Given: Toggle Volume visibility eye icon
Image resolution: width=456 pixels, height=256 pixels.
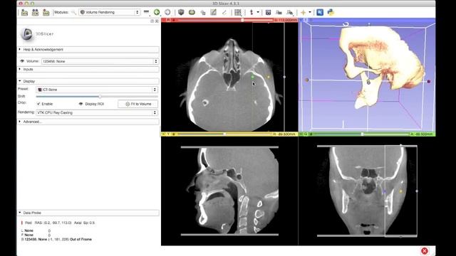Looking at the screenshot, I should (x=22, y=61).
